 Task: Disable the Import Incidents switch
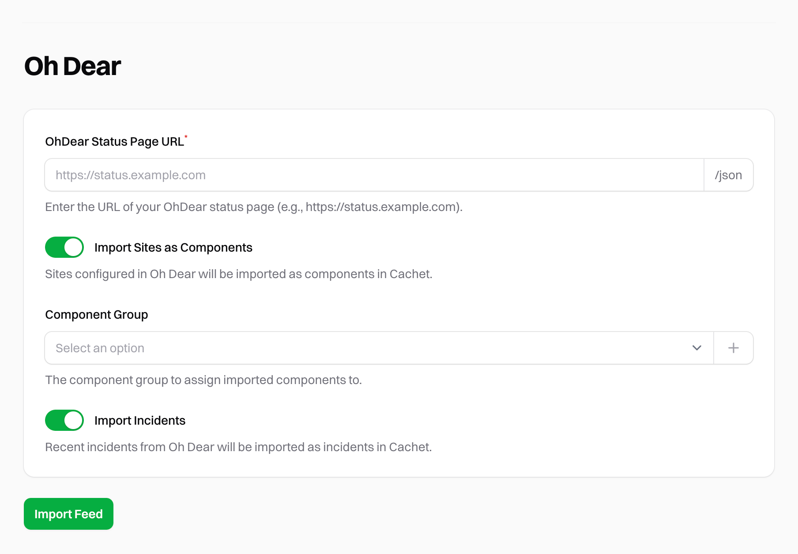[x=64, y=420]
